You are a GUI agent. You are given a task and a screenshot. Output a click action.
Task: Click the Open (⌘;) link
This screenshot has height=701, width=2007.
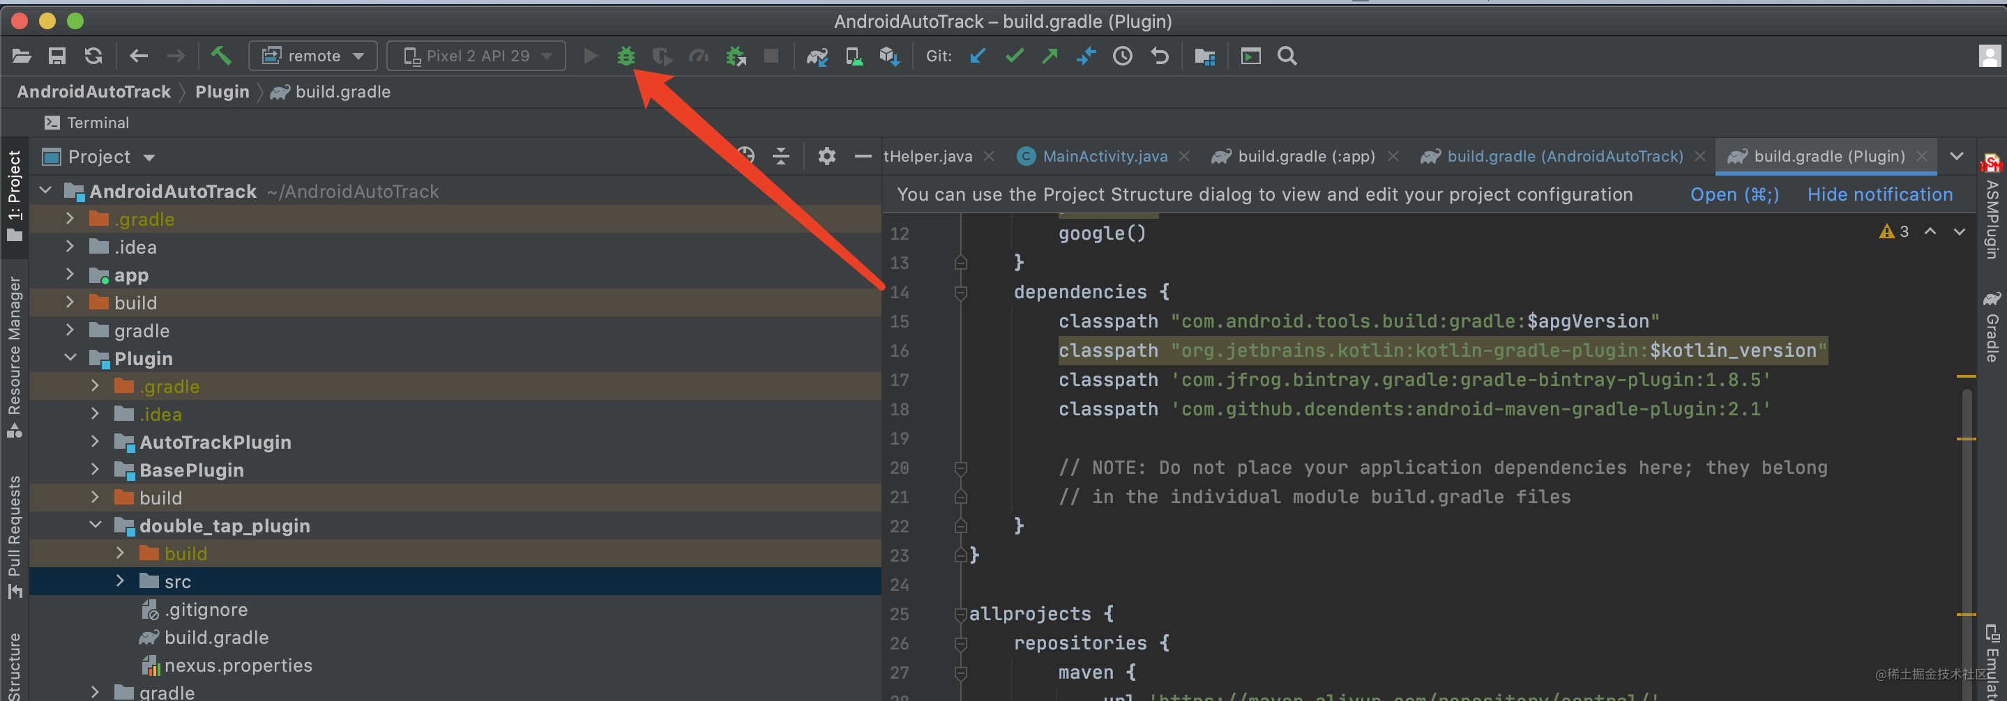1734,194
